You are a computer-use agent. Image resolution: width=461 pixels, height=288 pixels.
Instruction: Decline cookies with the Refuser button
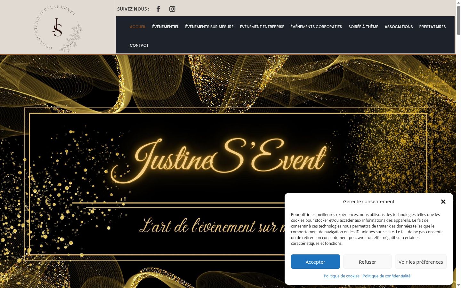coord(367,262)
